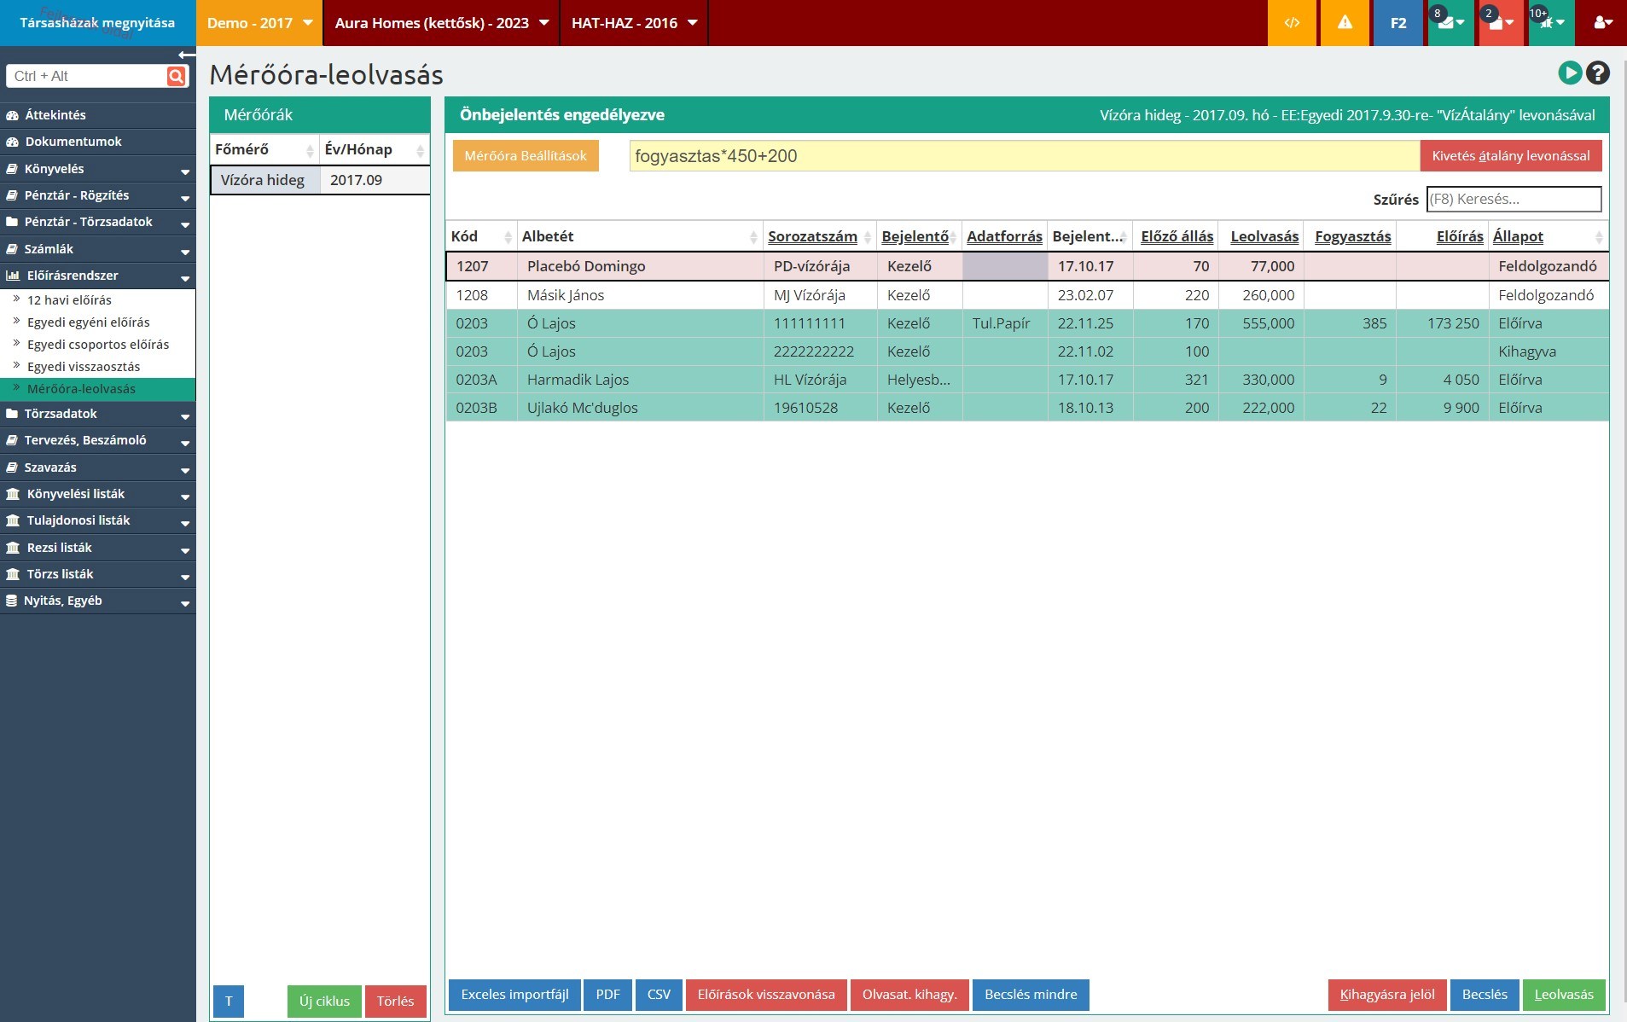1627x1022 pixels.
Task: Open the Demo - 2017 dropdown tab
Action: click(x=259, y=23)
